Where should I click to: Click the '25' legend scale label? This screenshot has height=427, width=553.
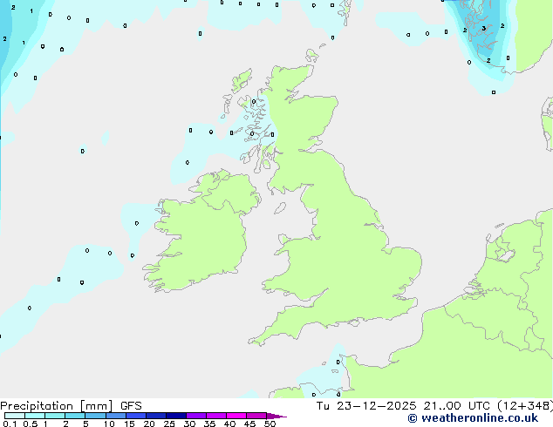169,424
